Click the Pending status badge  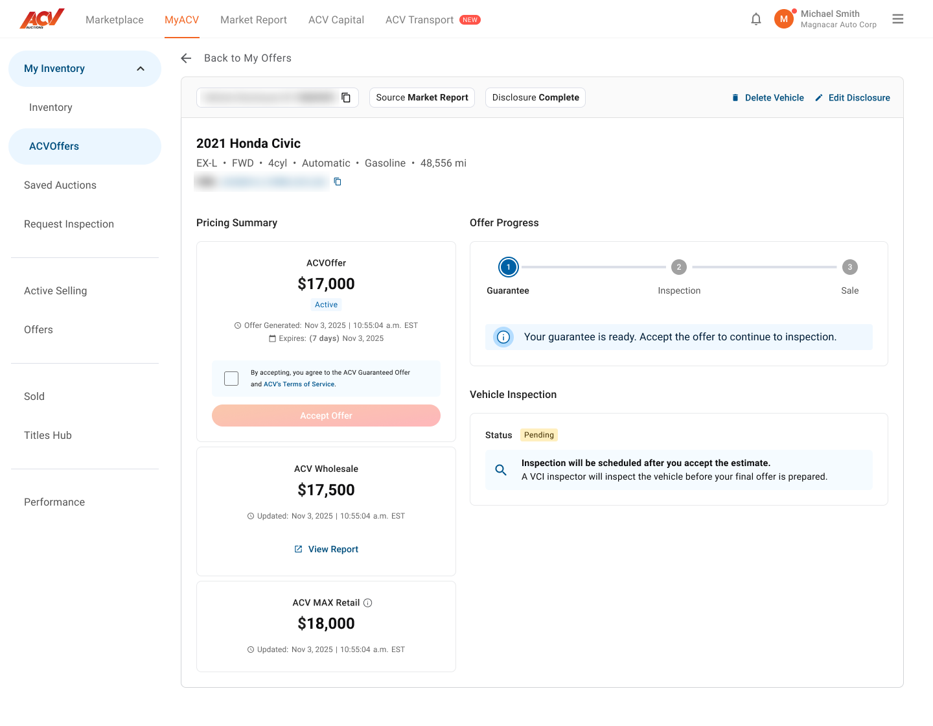[x=539, y=435]
